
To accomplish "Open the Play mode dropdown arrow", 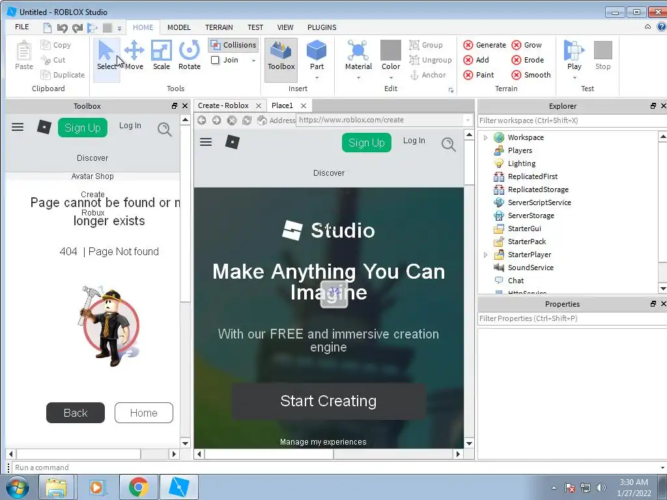I will tap(575, 78).
